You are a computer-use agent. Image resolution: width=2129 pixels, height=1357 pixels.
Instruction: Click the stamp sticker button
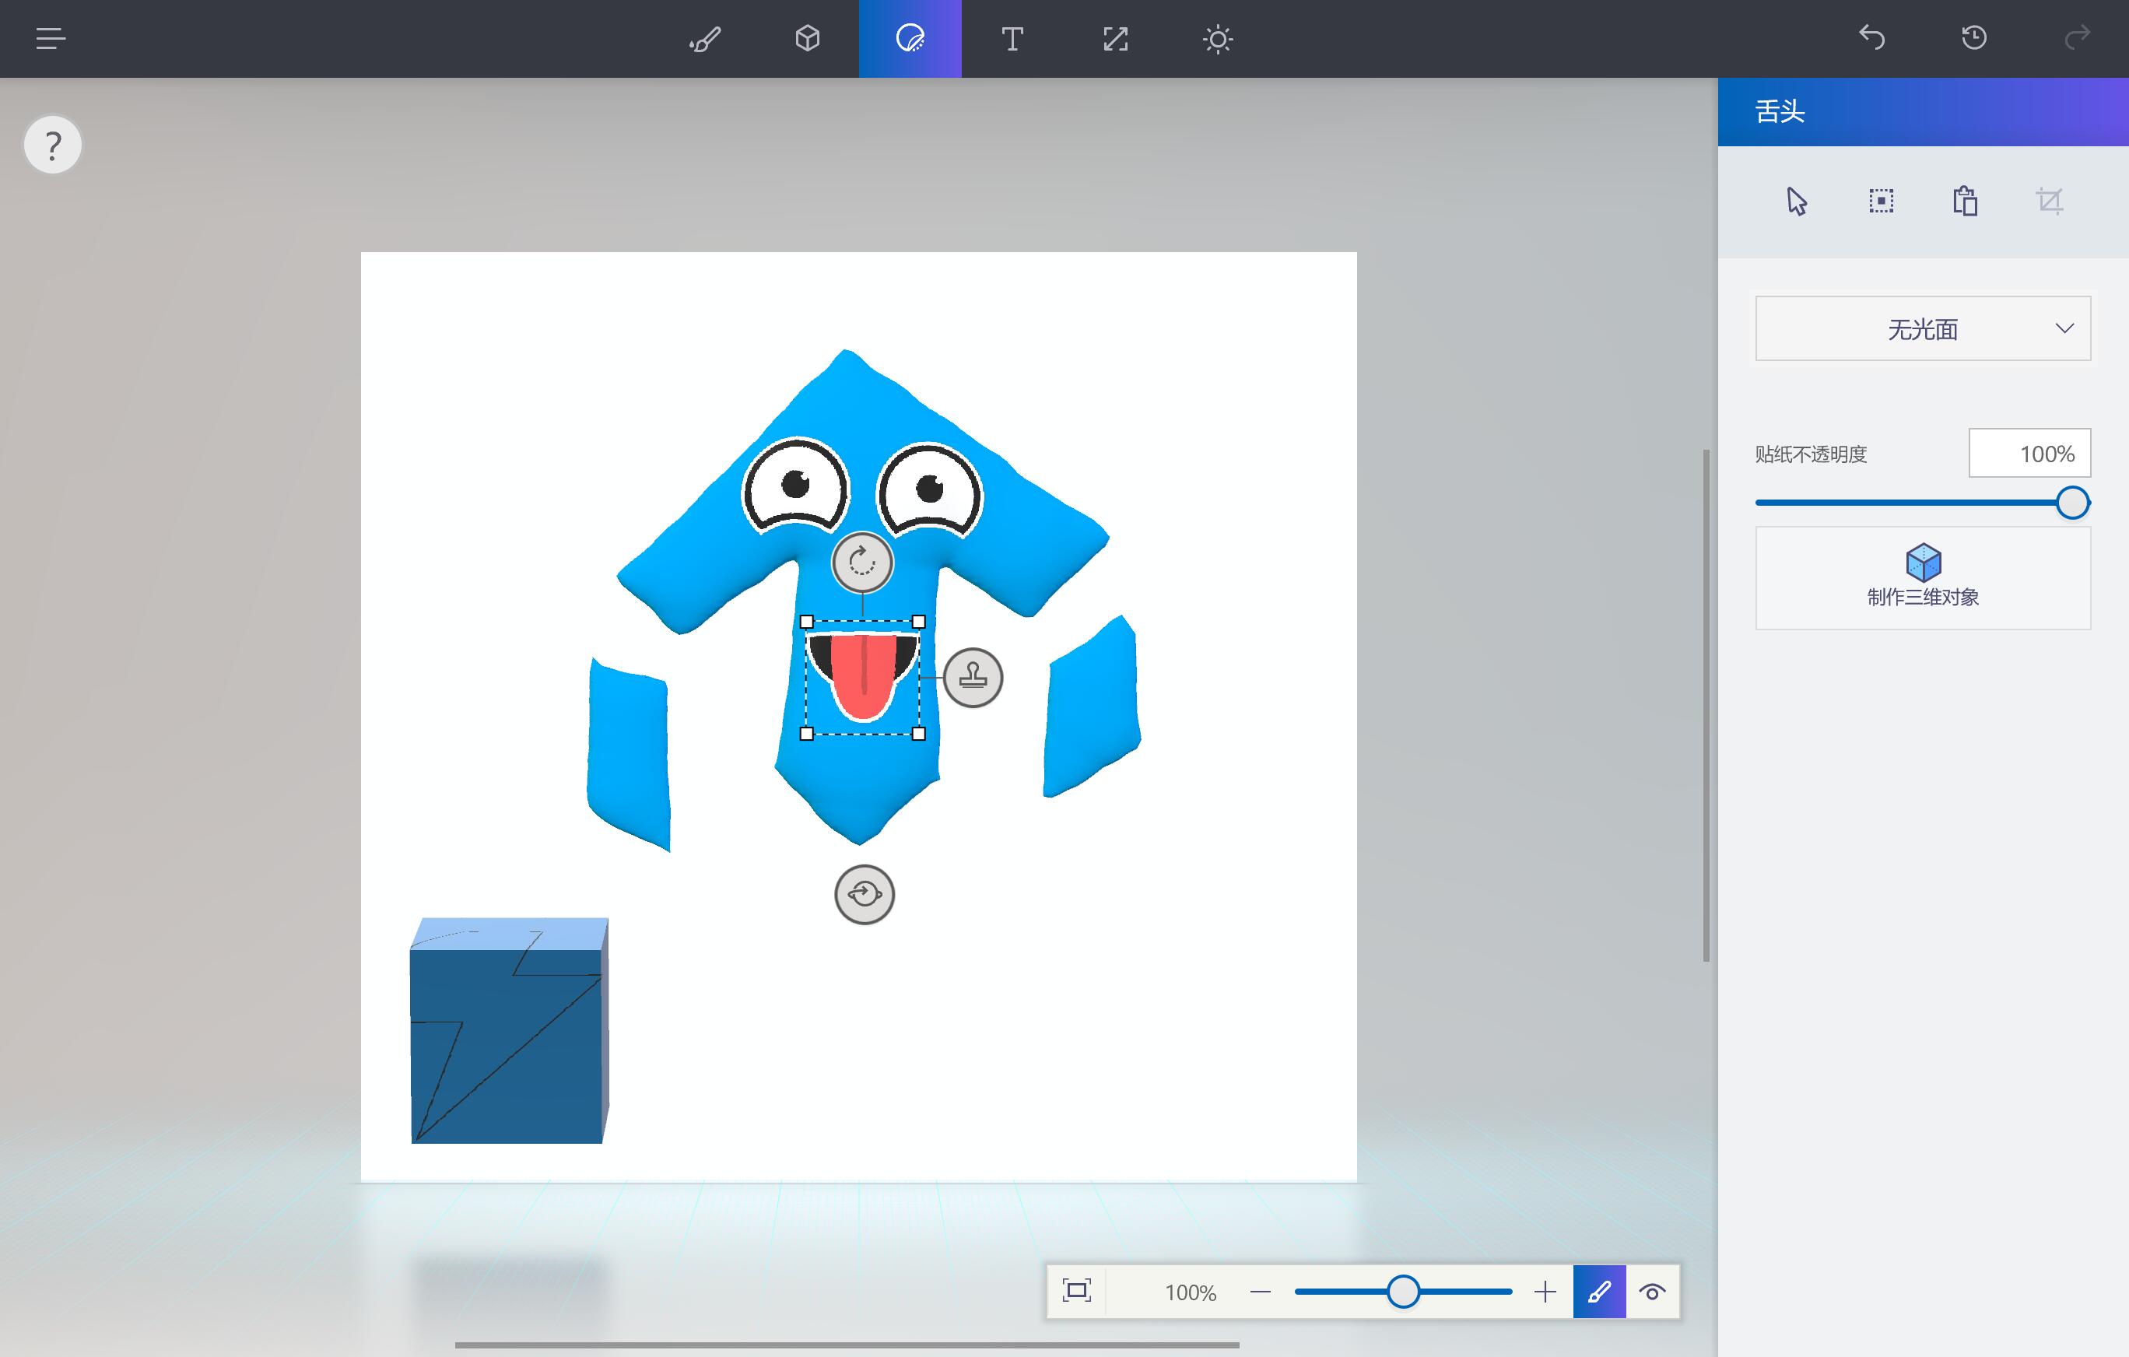(x=973, y=677)
